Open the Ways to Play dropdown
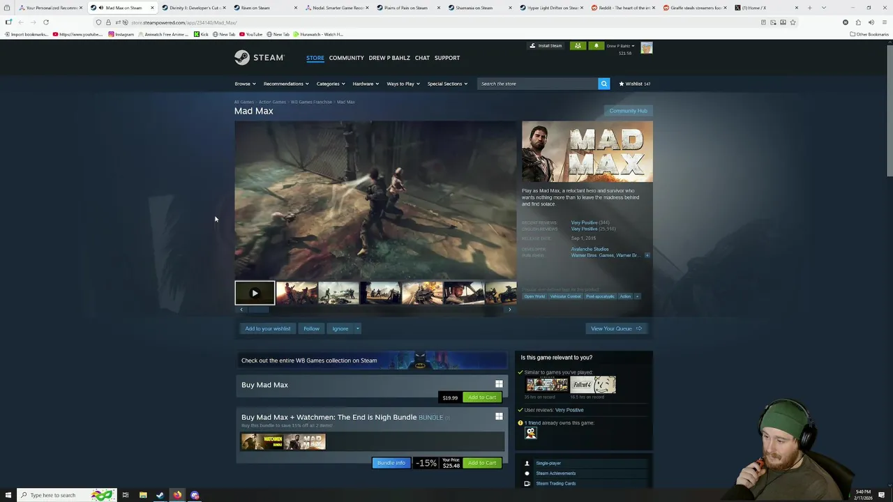 (x=403, y=84)
